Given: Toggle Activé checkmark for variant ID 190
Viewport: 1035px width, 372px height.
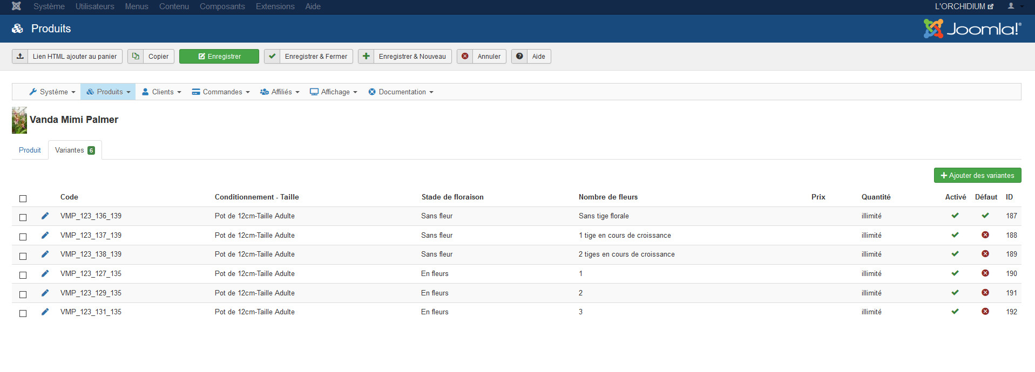Looking at the screenshot, I should (x=955, y=273).
